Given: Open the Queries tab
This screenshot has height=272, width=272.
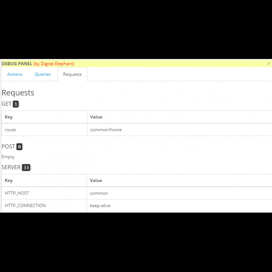Looking at the screenshot, I should tap(43, 74).
